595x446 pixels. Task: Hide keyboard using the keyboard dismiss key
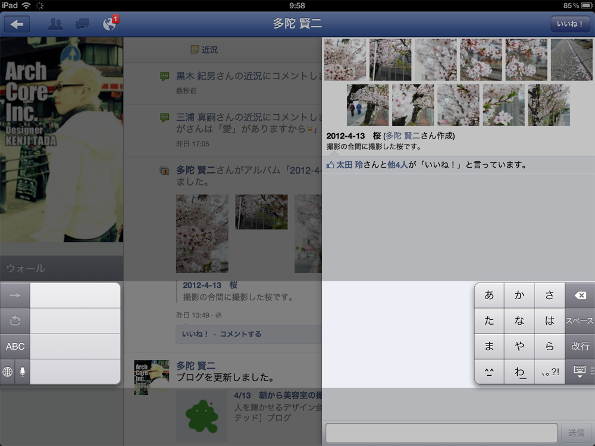[580, 372]
